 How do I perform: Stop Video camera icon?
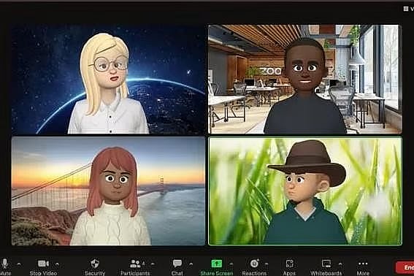coord(43,264)
